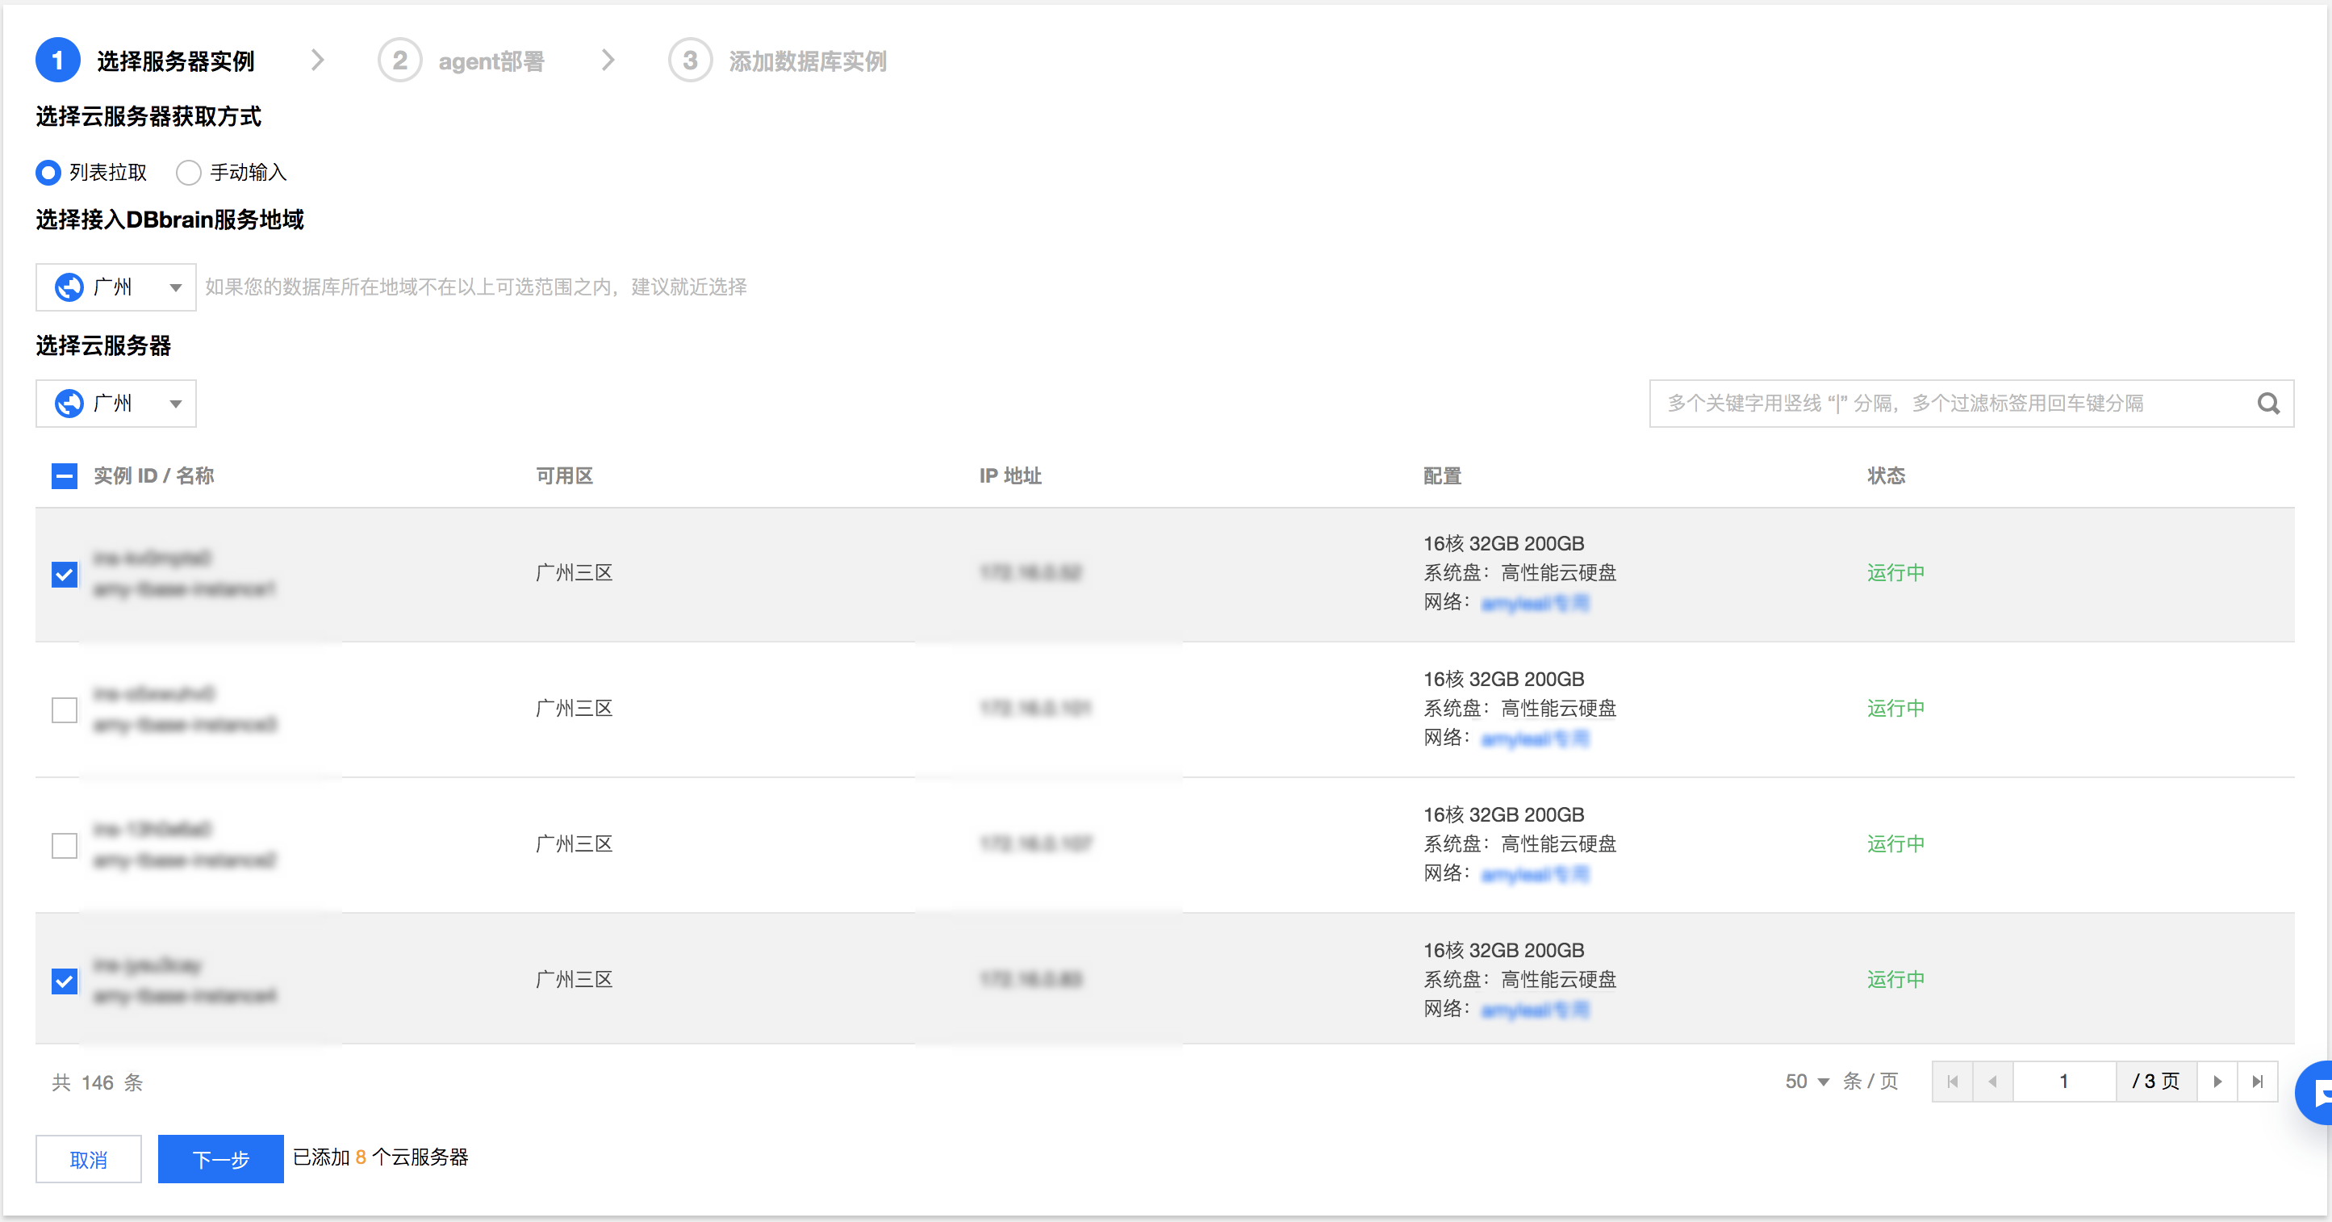Select the 手动输入 radio option

pos(188,172)
